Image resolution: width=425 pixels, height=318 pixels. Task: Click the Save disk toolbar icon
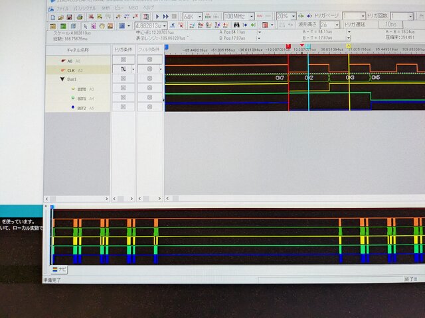tap(69, 17)
